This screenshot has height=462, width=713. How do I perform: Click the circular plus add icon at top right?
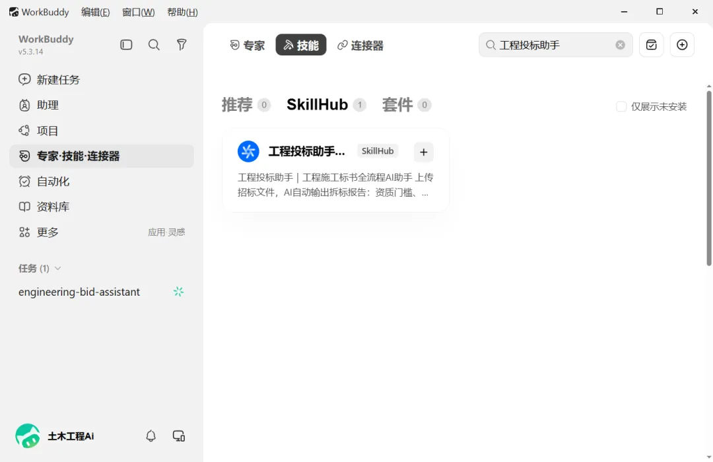pyautogui.click(x=682, y=45)
